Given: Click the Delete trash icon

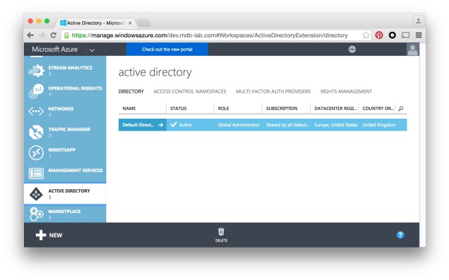Looking at the screenshot, I should 221,232.
